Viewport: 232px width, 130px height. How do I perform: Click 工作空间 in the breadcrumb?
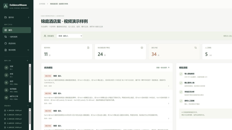(x=42, y=4)
